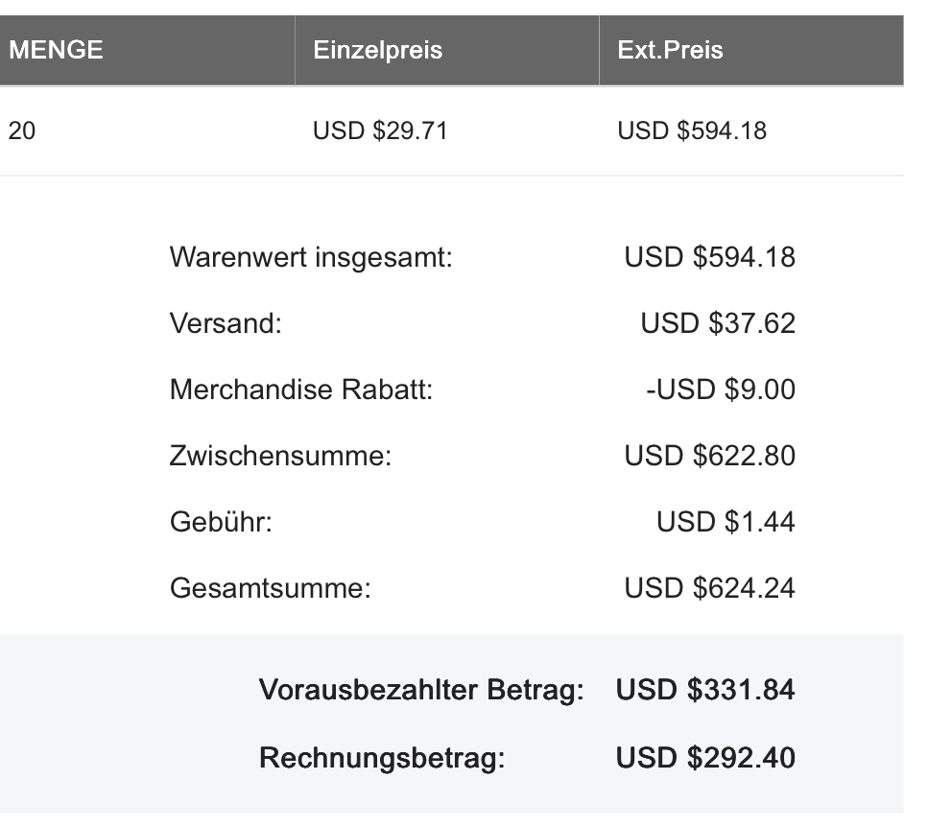Click the Einzelpreis column header
This screenshot has width=928, height=827.
coord(377,50)
